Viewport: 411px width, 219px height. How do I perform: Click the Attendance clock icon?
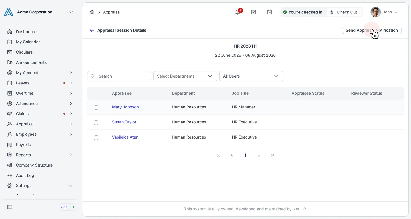point(10,104)
